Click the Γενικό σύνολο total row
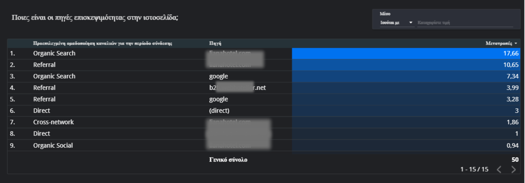 pos(228,160)
